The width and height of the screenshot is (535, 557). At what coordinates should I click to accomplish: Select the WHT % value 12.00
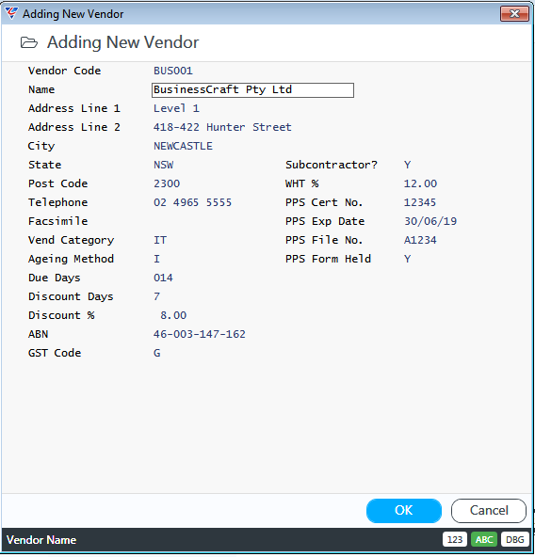[420, 183]
